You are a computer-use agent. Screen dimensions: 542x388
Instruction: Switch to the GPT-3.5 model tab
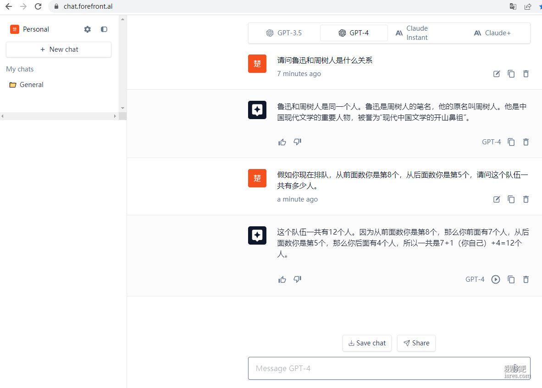[x=284, y=33]
